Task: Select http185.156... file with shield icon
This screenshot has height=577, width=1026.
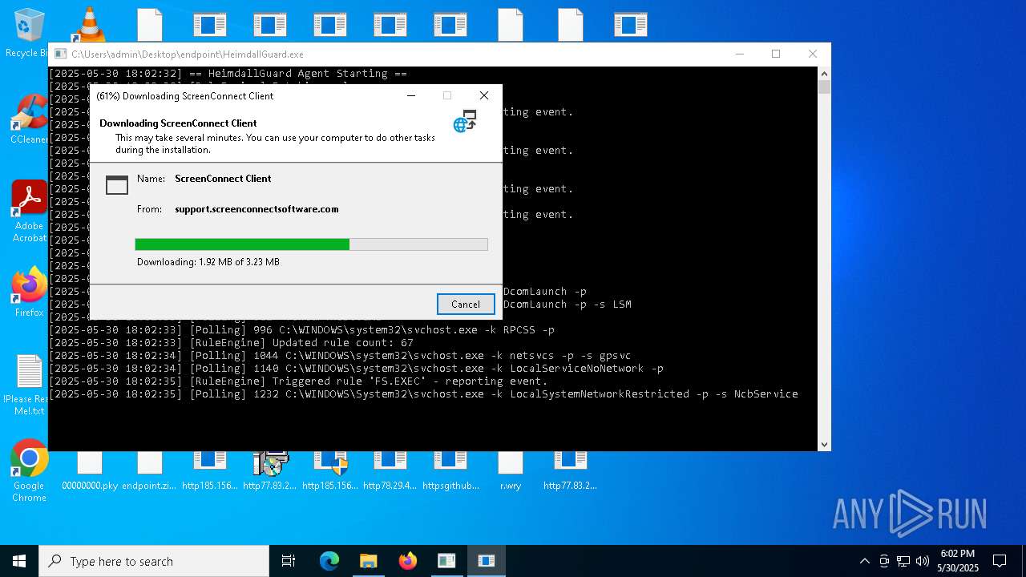Action: click(x=330, y=472)
